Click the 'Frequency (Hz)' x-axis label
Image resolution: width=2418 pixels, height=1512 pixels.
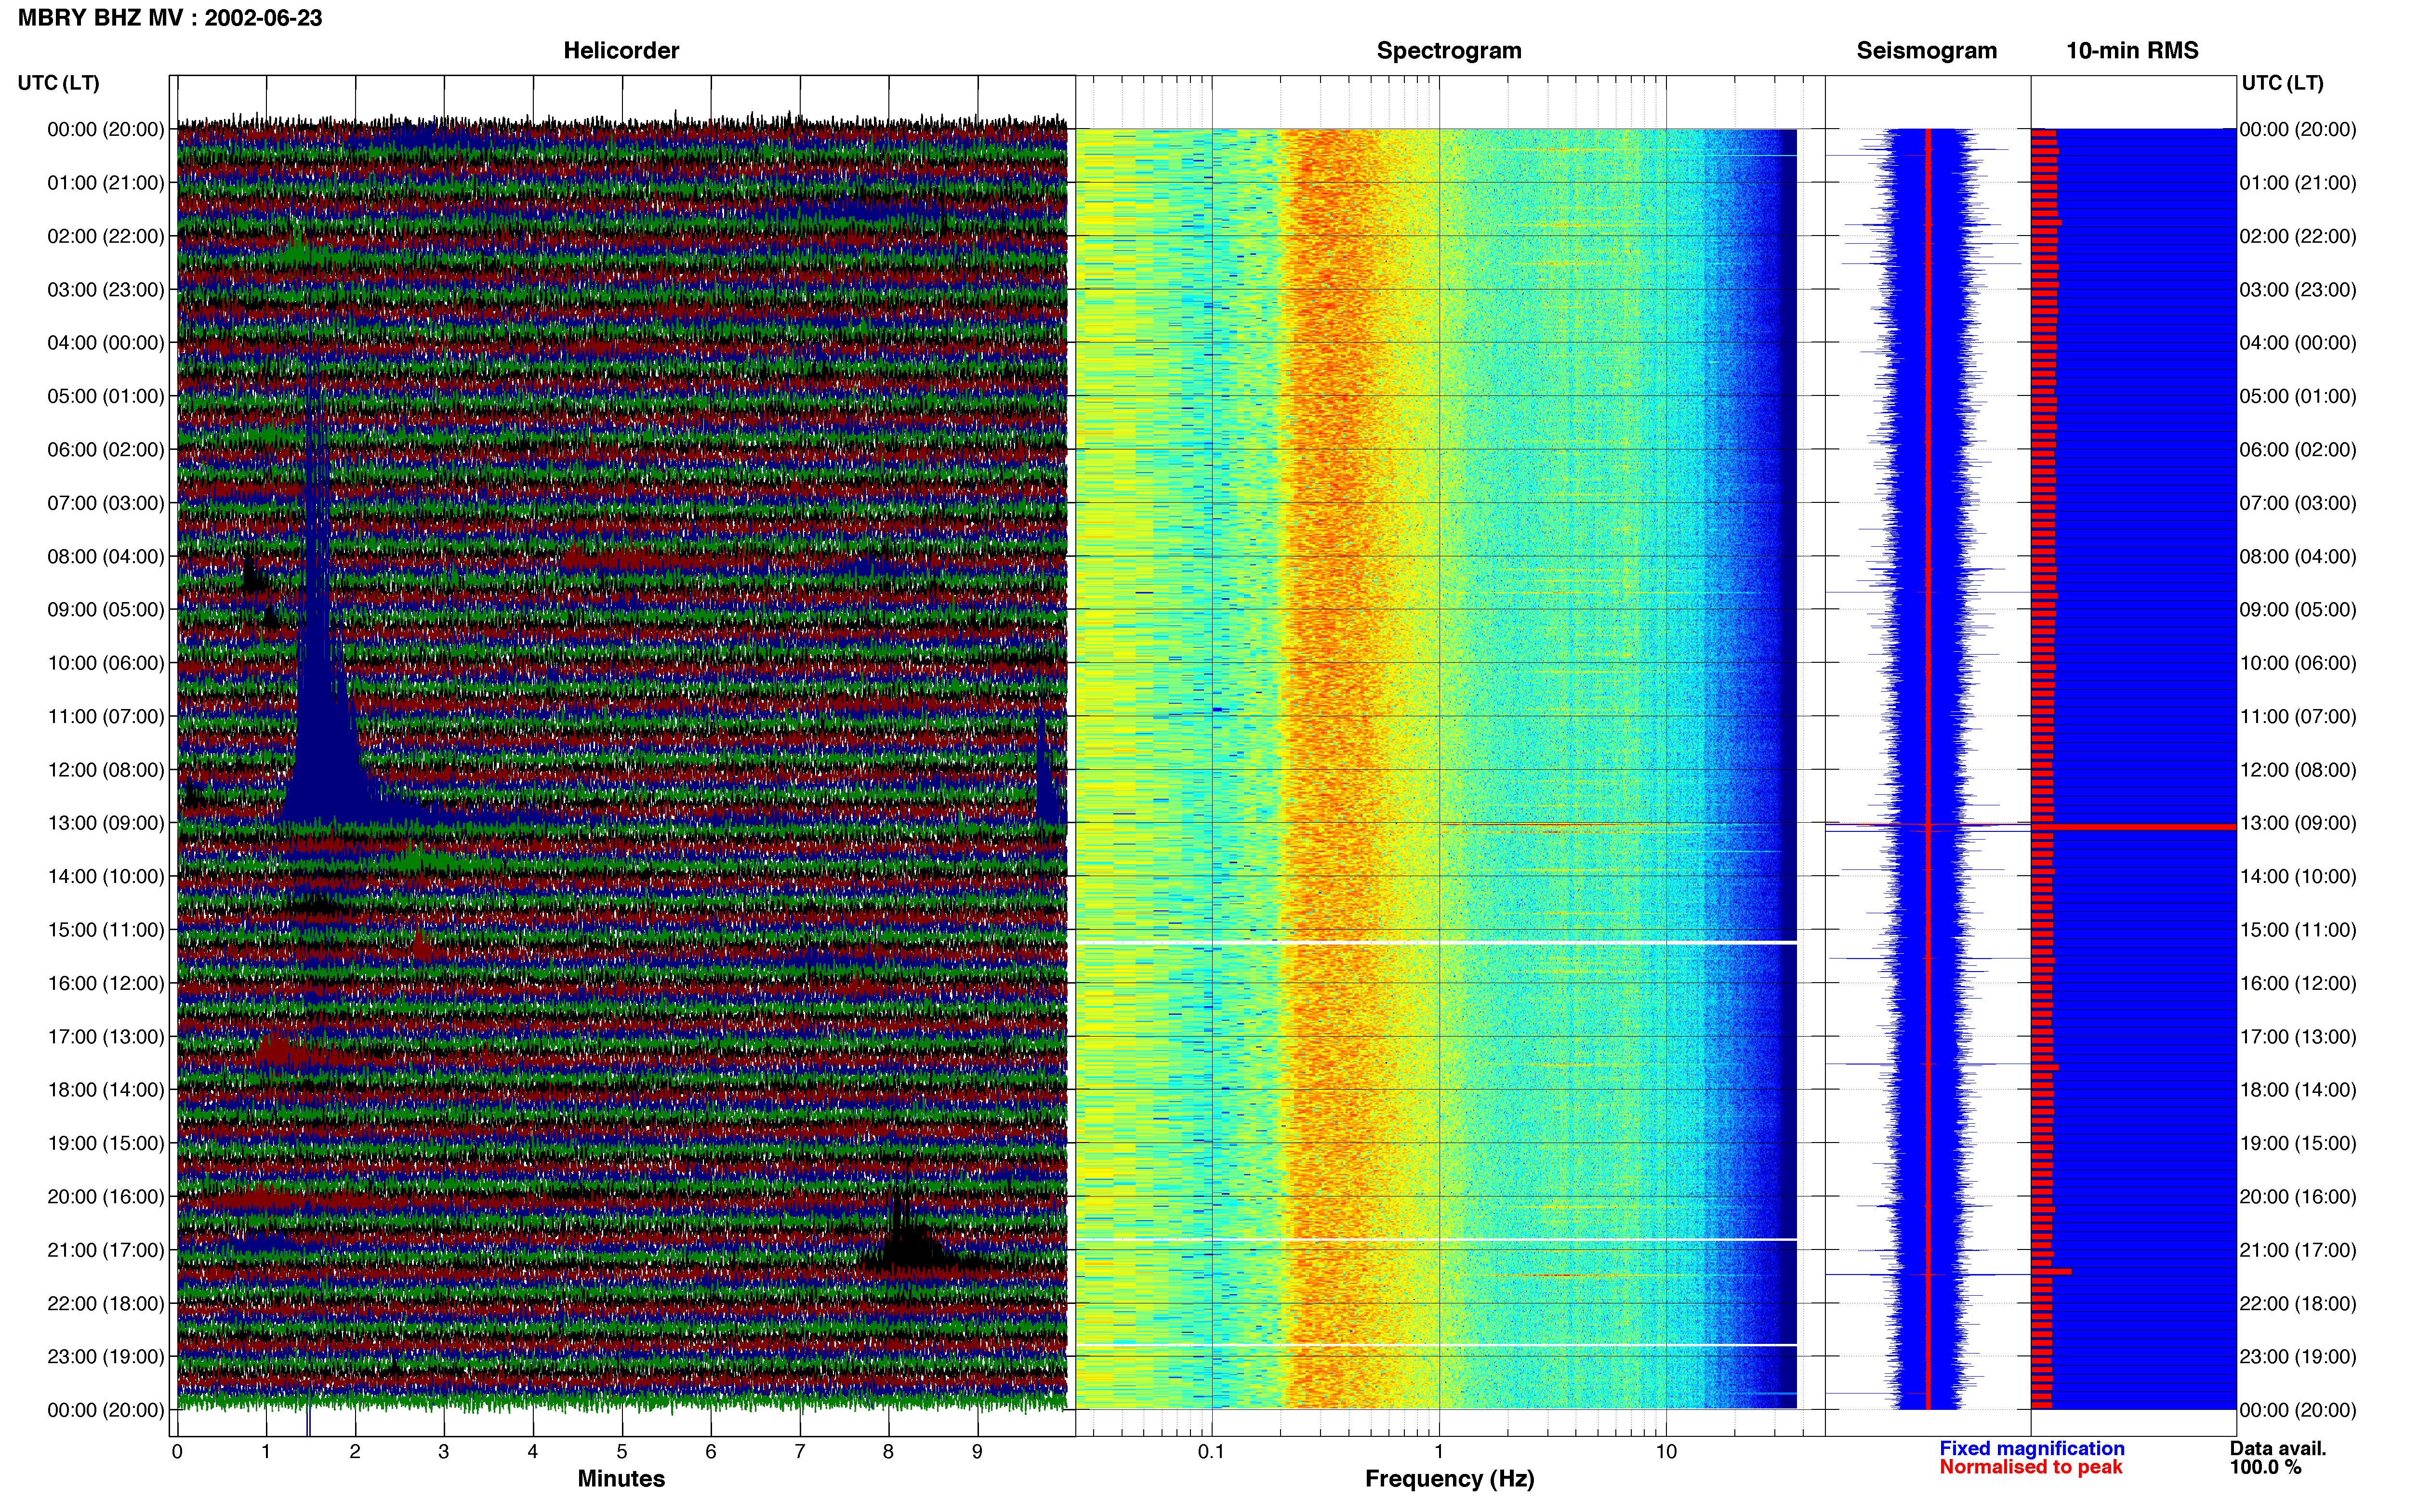click(1449, 1478)
